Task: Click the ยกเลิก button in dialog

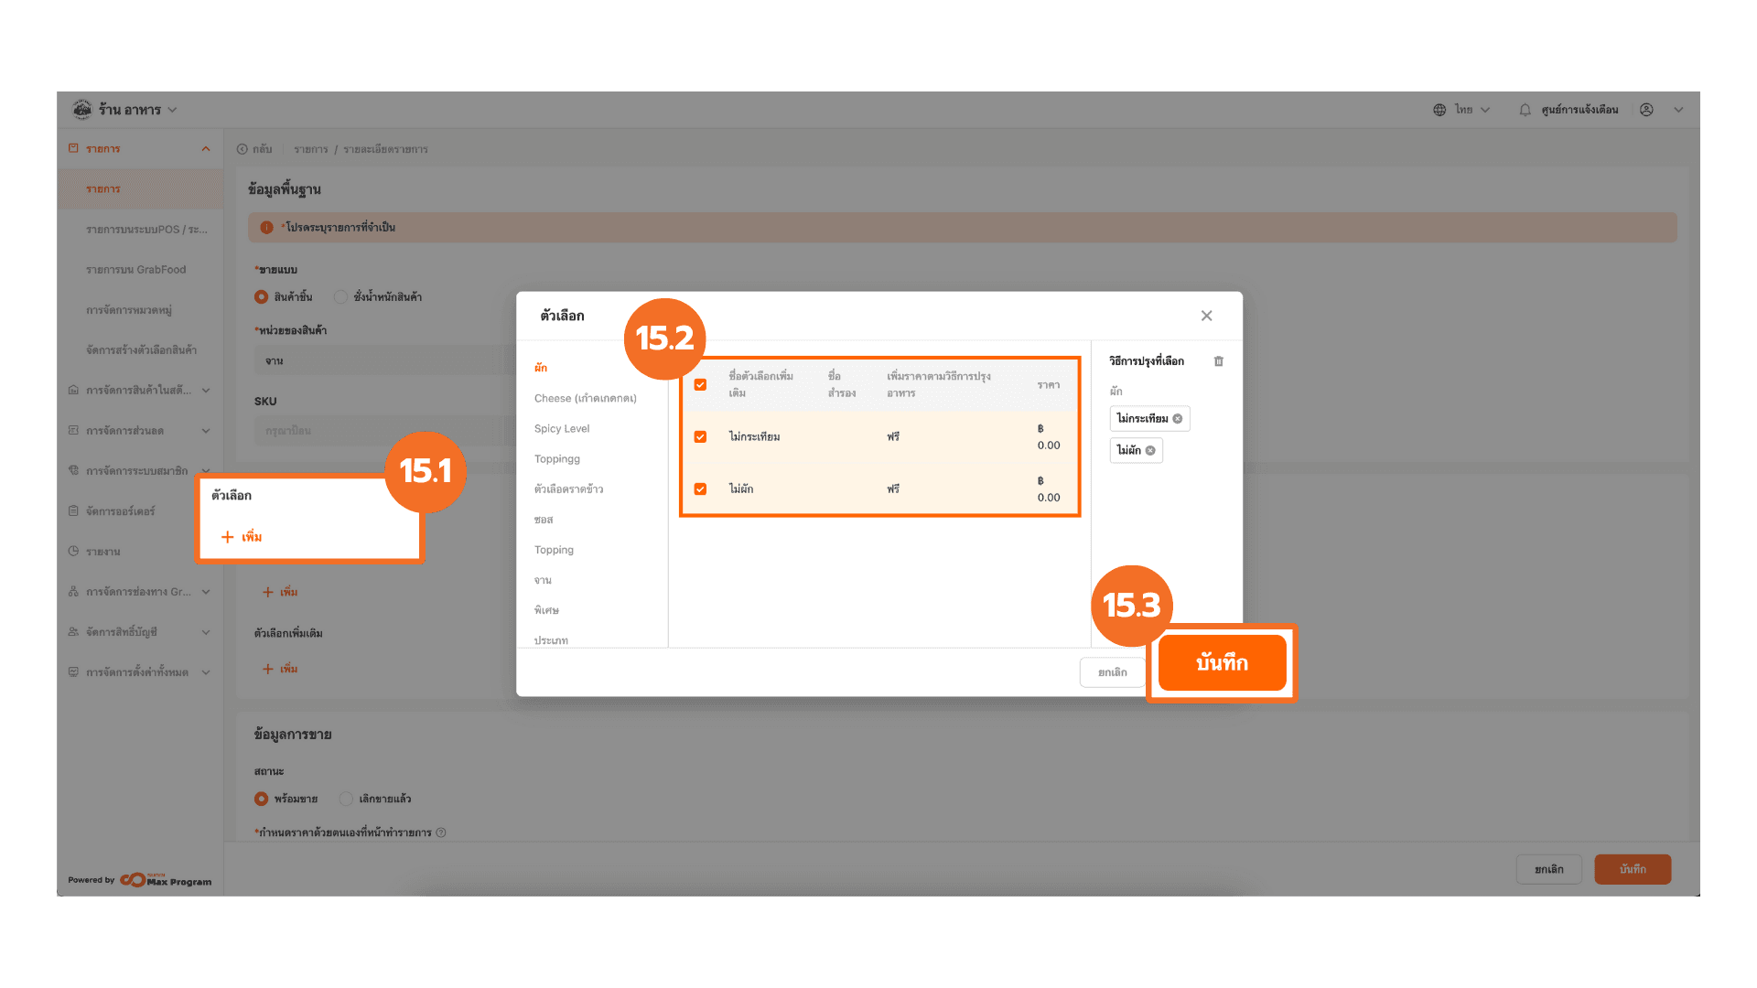Action: [1112, 672]
